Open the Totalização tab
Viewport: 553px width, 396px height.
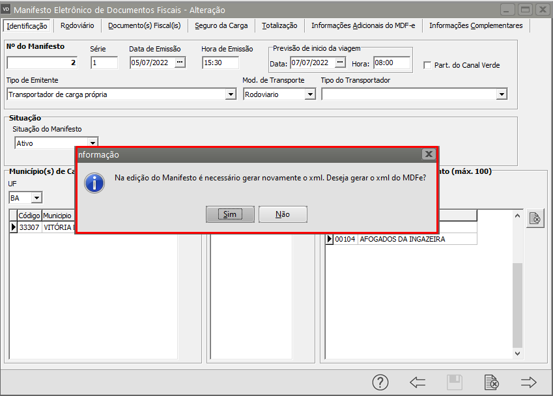pyautogui.click(x=279, y=25)
